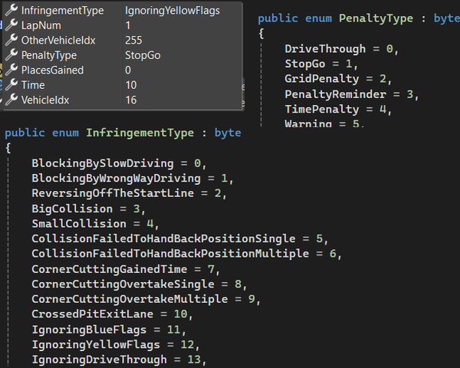Click the wrench icon beside InfringementType property
Screen dimensions: 460x368
point(11,11)
